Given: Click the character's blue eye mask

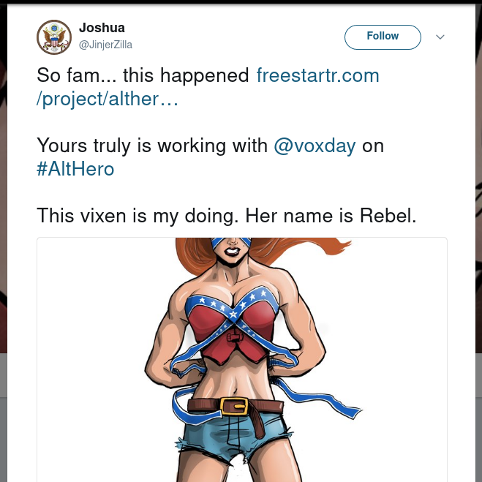Looking at the screenshot, I should click(231, 242).
